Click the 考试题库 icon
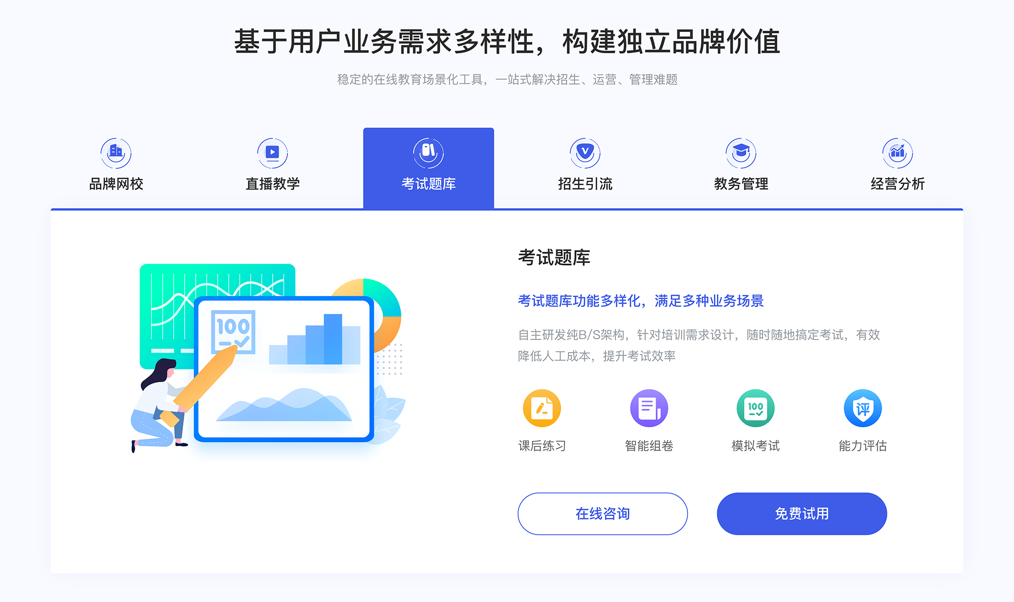This screenshot has height=602, width=1014. [x=427, y=151]
